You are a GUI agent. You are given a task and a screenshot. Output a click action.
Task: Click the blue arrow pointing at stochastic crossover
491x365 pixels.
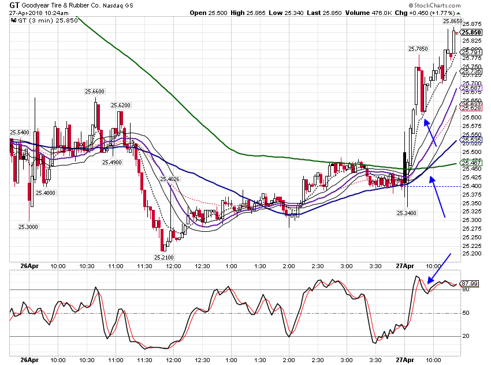[439, 268]
